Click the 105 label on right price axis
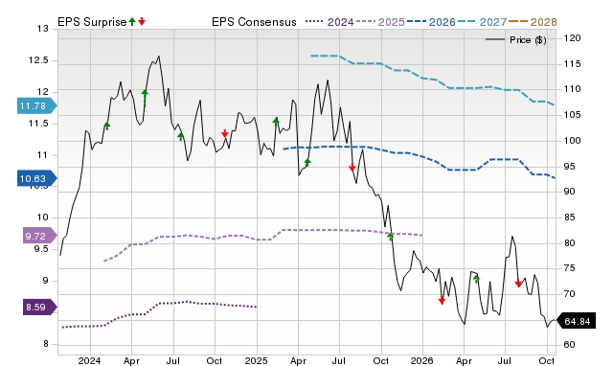The width and height of the screenshot is (613, 366). coord(573,115)
